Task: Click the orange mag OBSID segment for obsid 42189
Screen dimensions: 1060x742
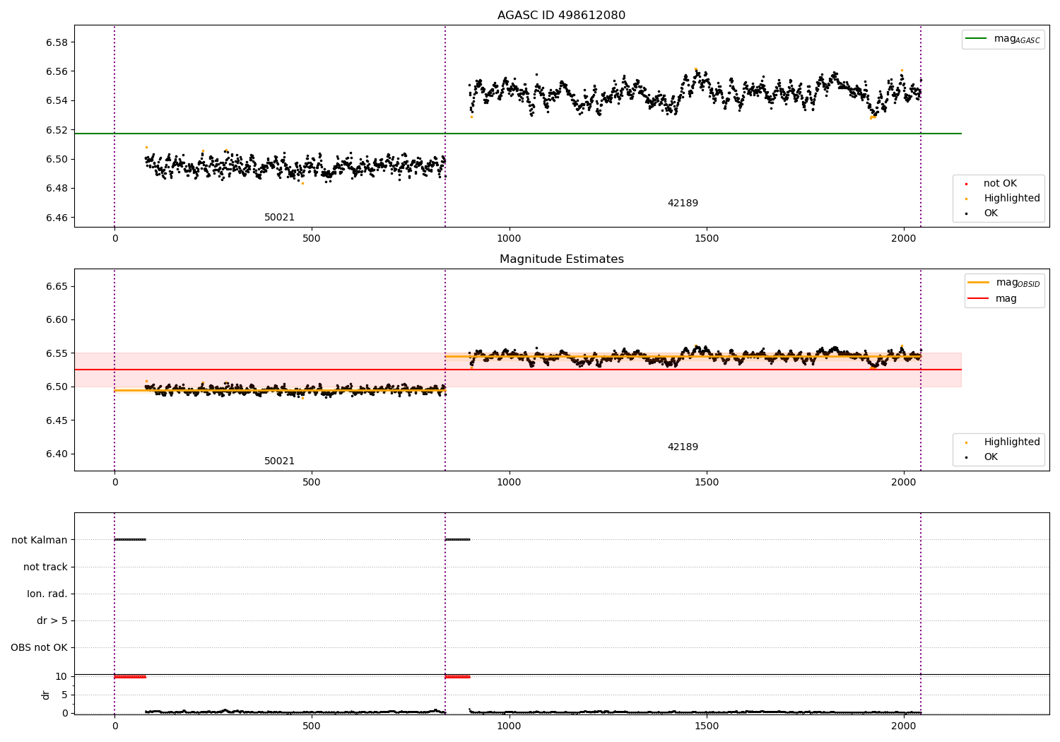Action: (x=683, y=357)
